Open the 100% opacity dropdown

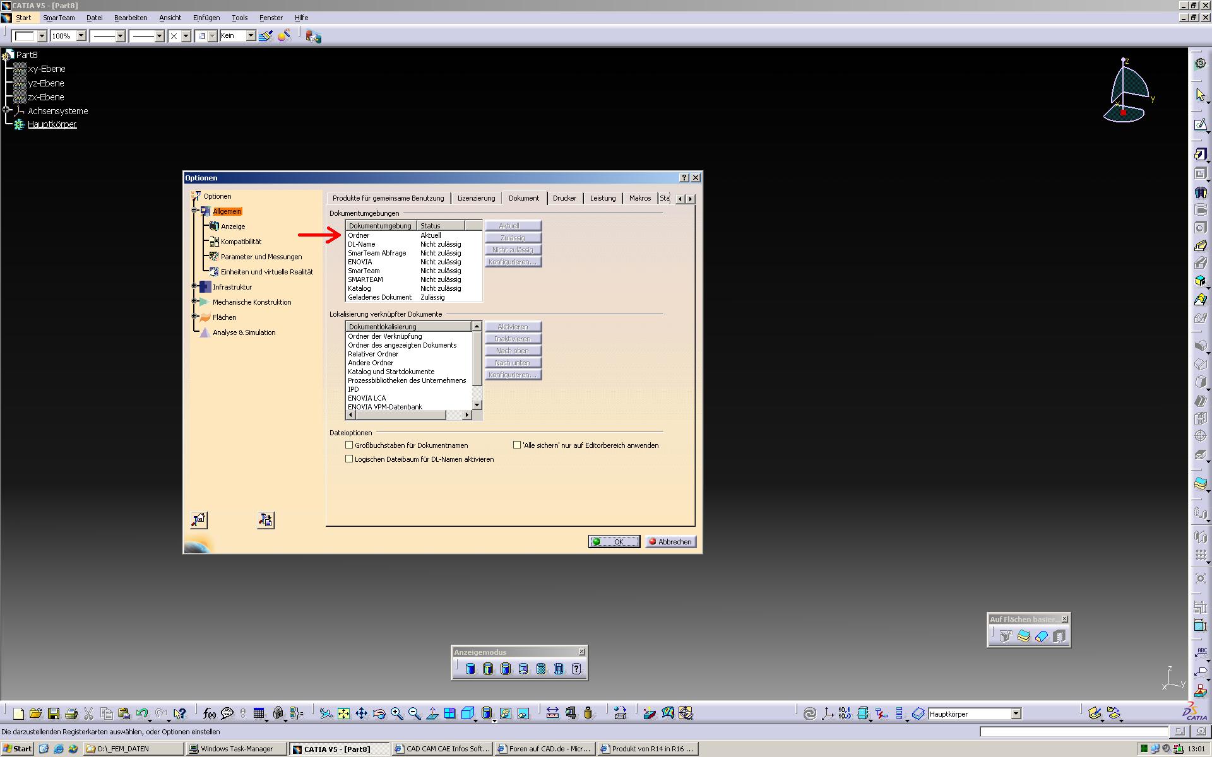click(81, 36)
